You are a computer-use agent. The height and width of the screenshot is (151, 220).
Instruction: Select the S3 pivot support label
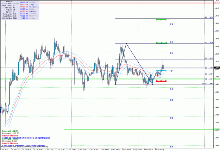coord(171,118)
